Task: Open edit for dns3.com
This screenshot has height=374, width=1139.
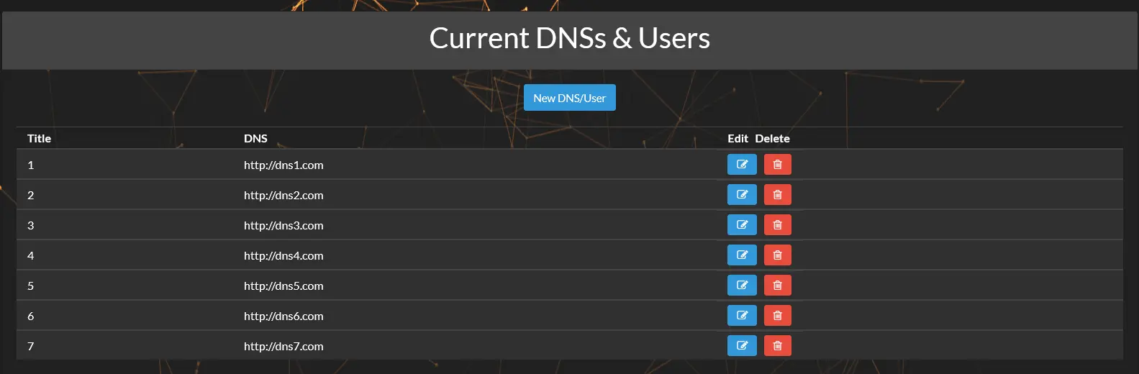Action: tap(742, 225)
